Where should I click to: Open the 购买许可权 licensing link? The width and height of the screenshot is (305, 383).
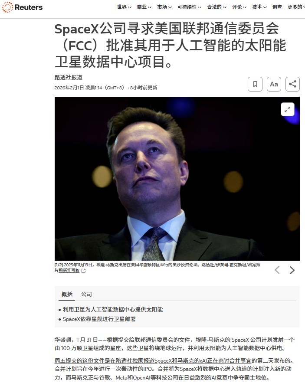point(69,270)
